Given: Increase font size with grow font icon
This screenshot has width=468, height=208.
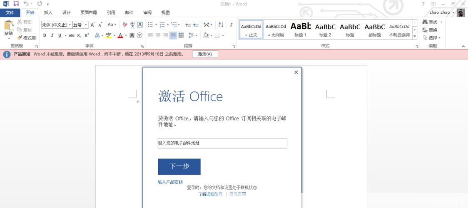Looking at the screenshot, I should coord(92,25).
